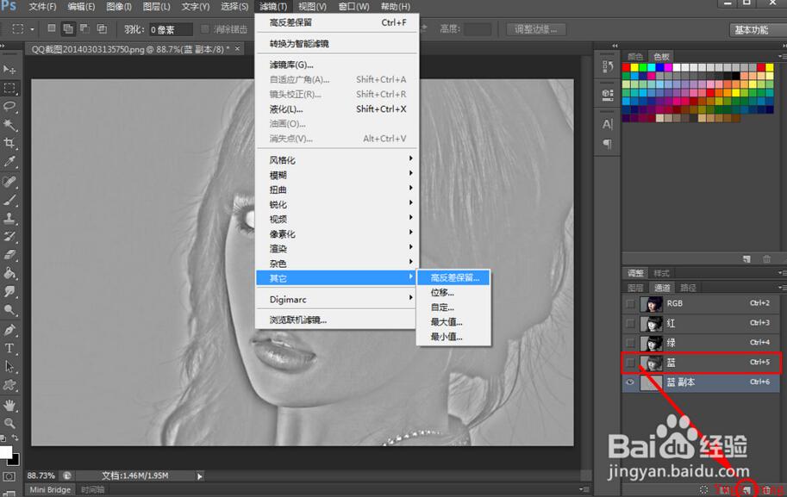Show the RGB channel visibility
Image resolution: width=787 pixels, height=497 pixels.
pos(631,303)
